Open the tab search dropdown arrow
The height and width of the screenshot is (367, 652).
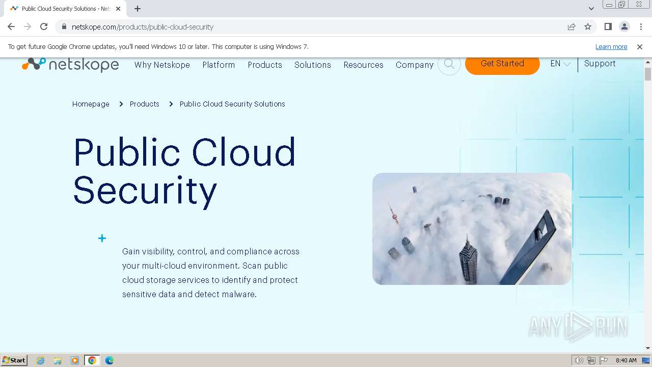coord(591,9)
